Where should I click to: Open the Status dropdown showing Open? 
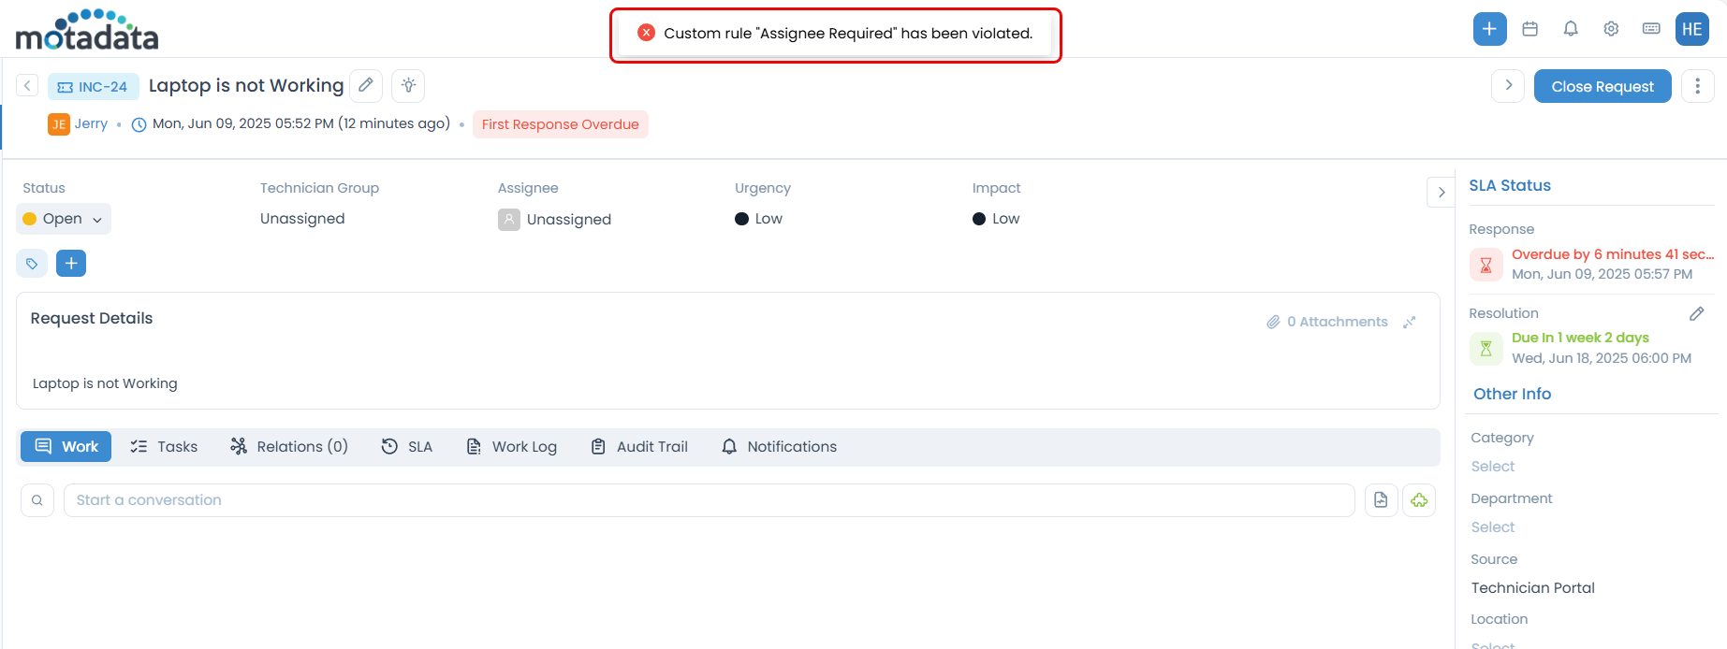[x=64, y=219]
